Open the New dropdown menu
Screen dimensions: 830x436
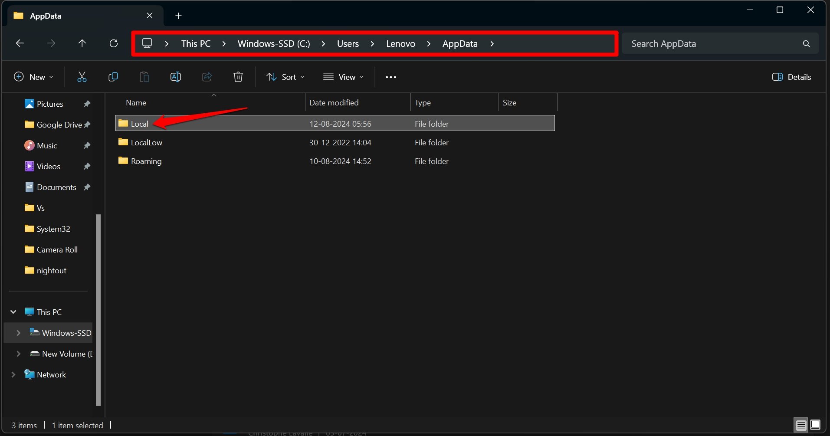click(x=34, y=77)
